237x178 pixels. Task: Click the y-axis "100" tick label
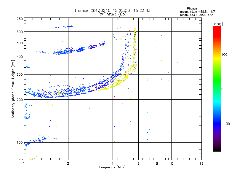tap(20, 143)
